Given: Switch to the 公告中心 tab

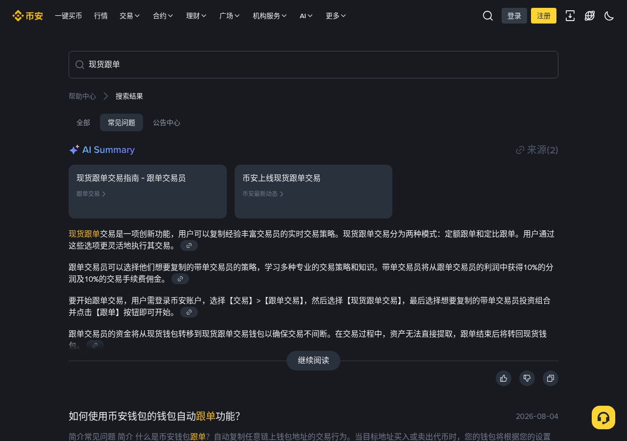Looking at the screenshot, I should [167, 122].
